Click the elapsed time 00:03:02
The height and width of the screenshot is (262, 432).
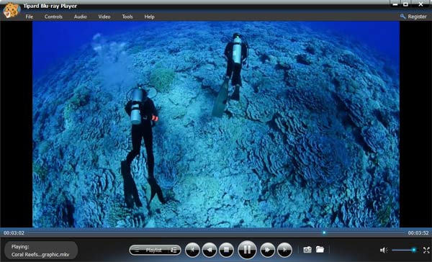click(14, 233)
